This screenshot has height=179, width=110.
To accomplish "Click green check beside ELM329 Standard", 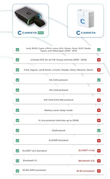I will pyautogui.click(x=17, y=141).
